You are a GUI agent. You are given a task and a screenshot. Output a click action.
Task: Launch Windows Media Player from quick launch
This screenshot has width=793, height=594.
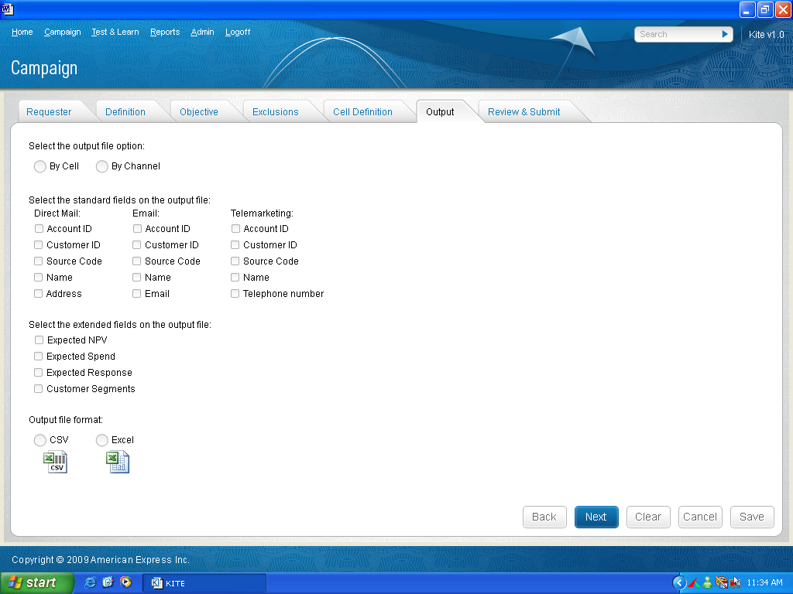point(125,582)
